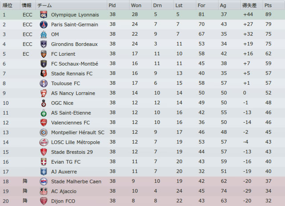
Task: Click the OM club crest icon
Action: (44, 34)
